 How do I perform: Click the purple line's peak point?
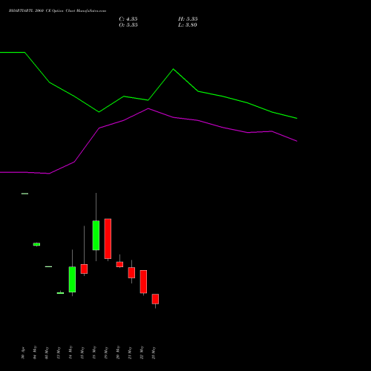[148, 108]
